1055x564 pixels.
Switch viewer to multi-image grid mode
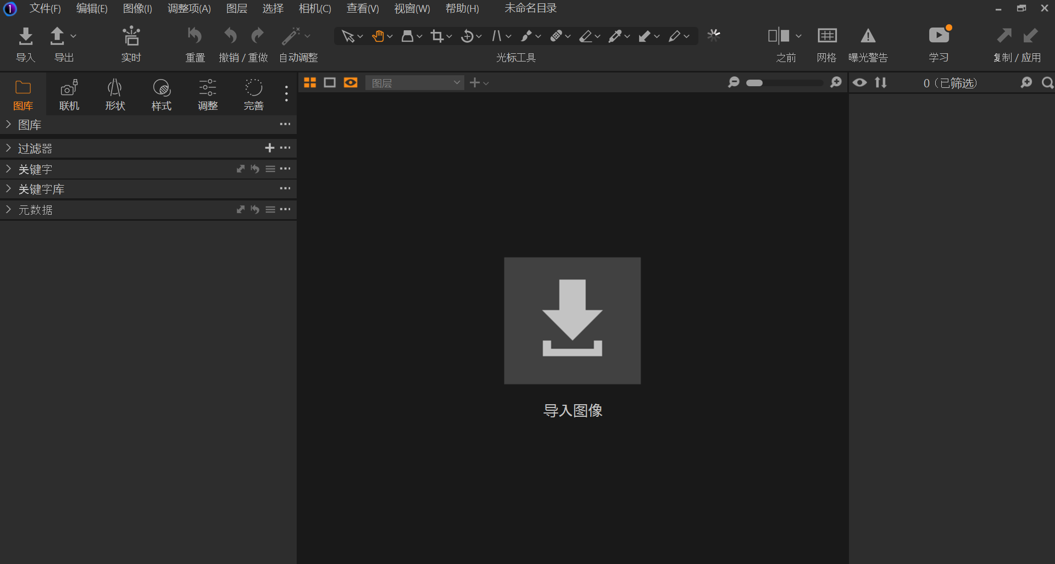(x=310, y=82)
